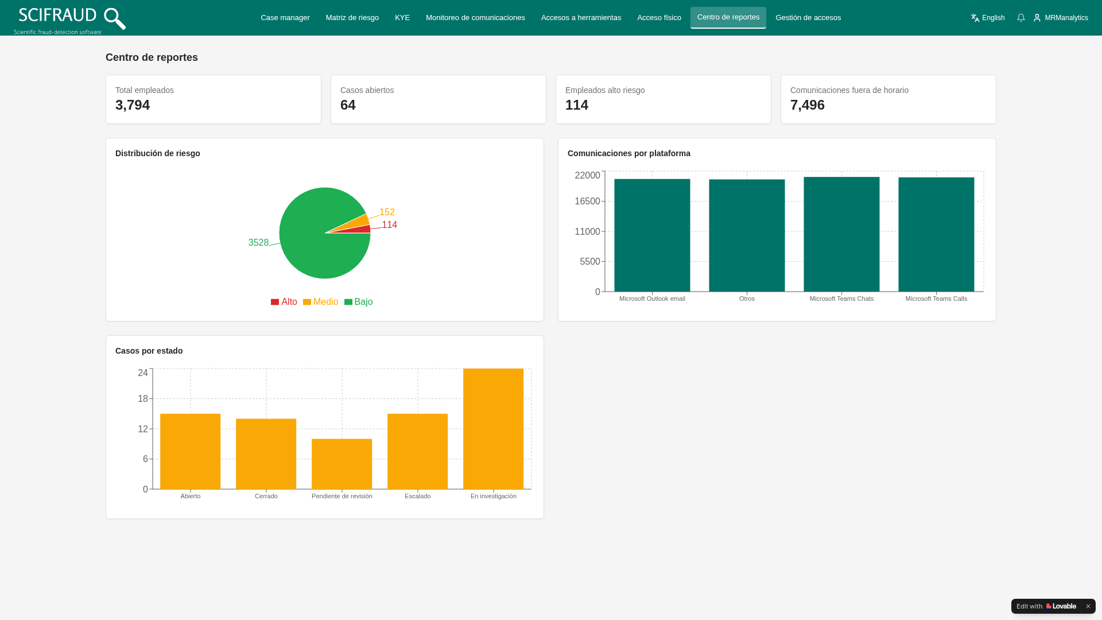Click Edit with Lovable link
1102x620 pixels.
[1046, 606]
